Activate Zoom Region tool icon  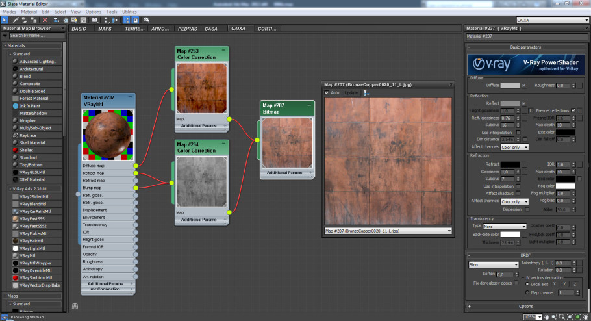pos(562,317)
